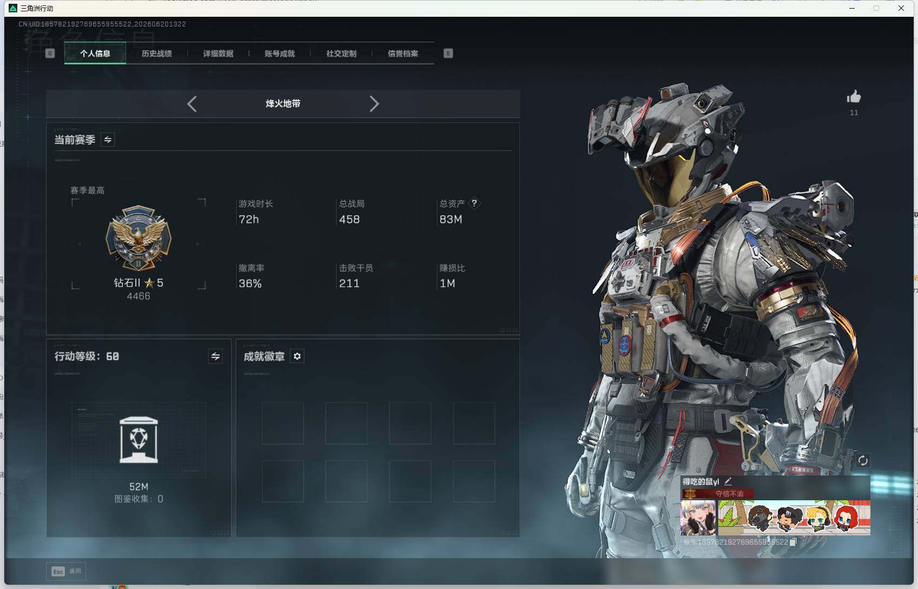Open the 社交定制 tab
Screen dimensions: 918x589
tap(341, 53)
